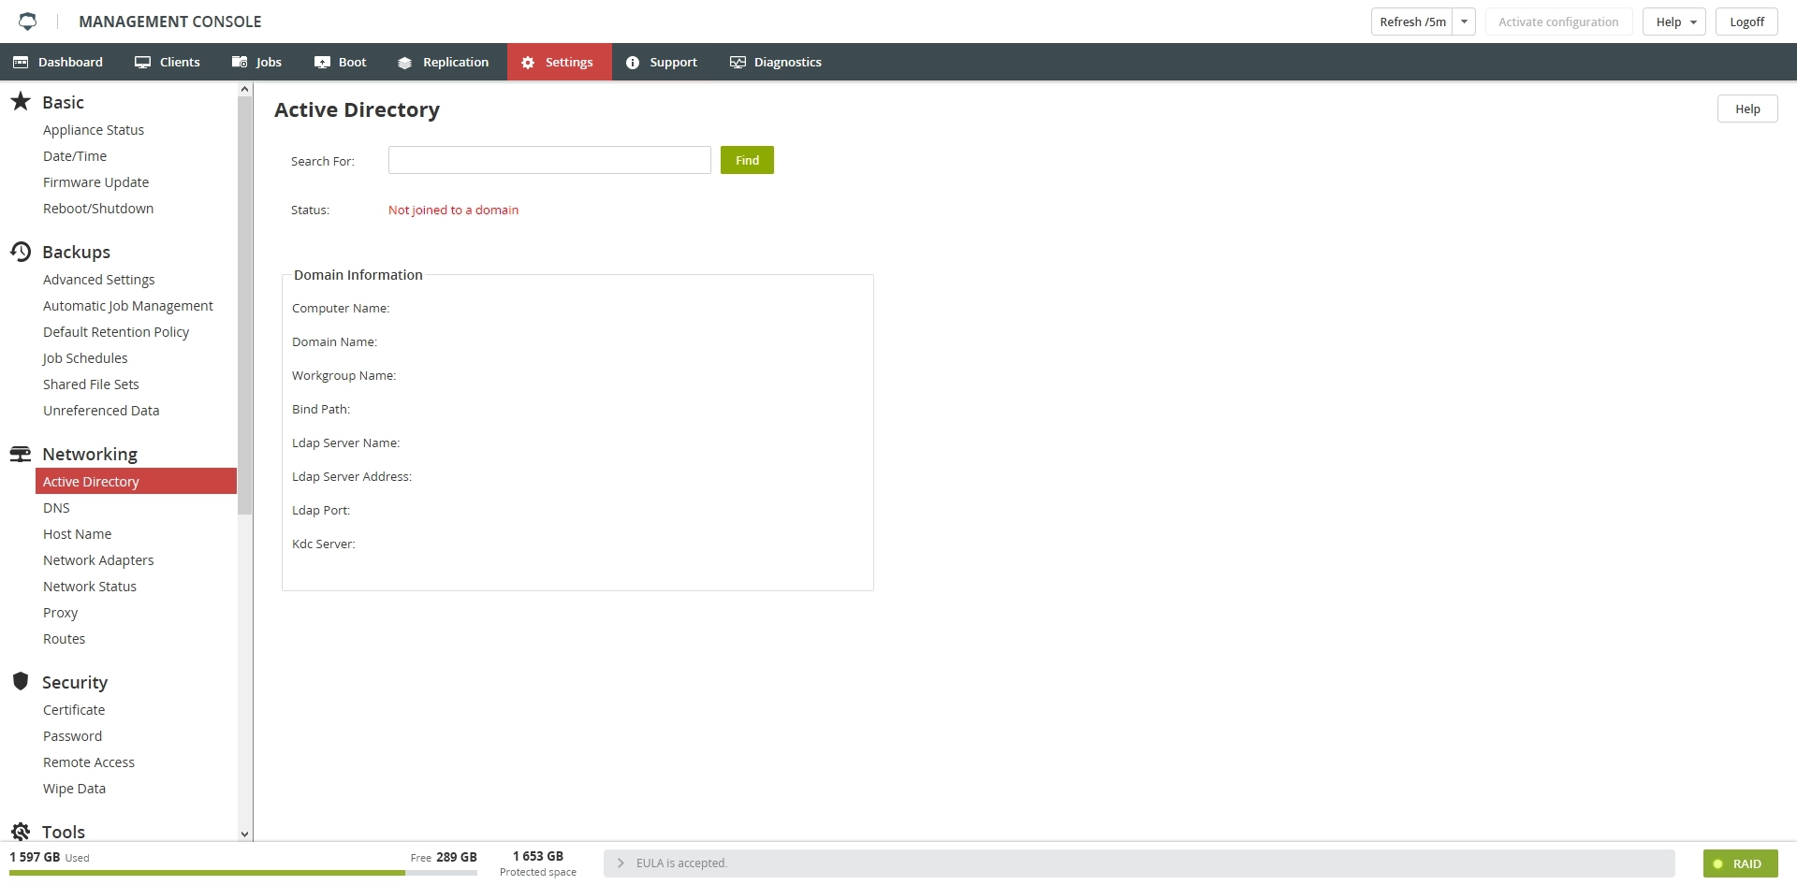1797x885 pixels.
Task: Click the Replication layers icon
Action: click(x=404, y=63)
